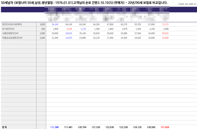The image size is (197, 129).
Task: Click the 124,120 total
Action: click(137, 127)
